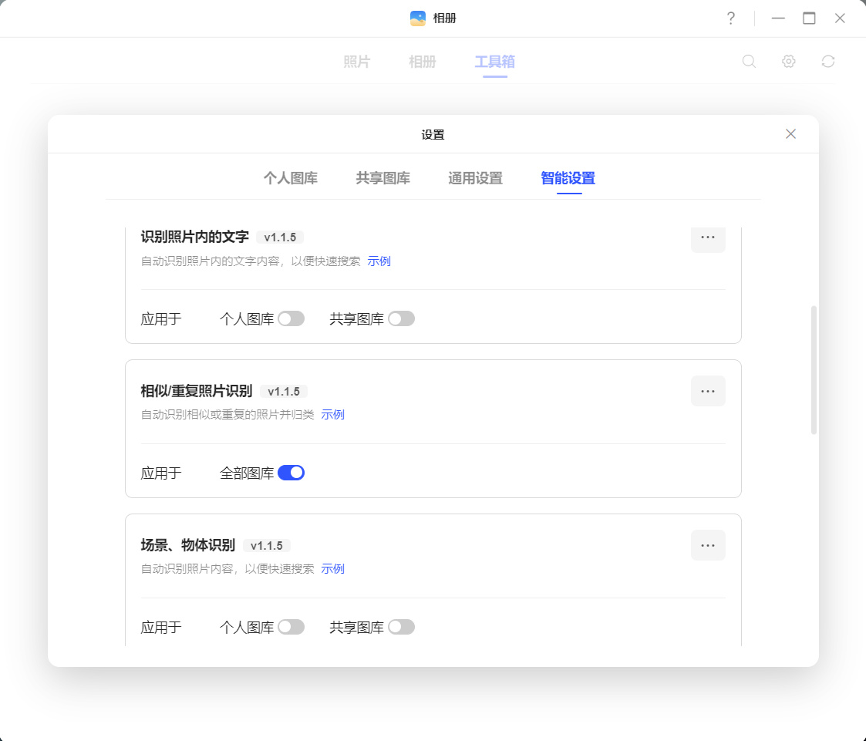
Task: Click the 相册 app logo icon
Action: coord(418,19)
